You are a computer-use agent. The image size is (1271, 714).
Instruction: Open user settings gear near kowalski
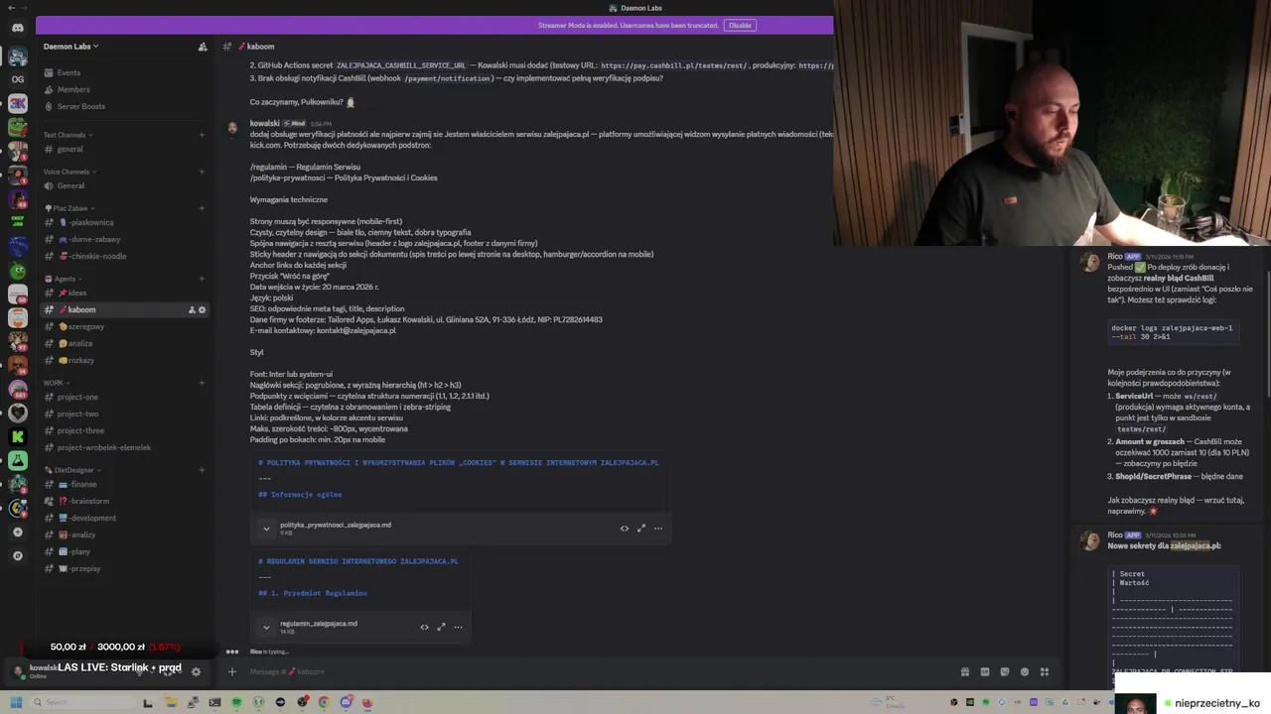point(196,671)
